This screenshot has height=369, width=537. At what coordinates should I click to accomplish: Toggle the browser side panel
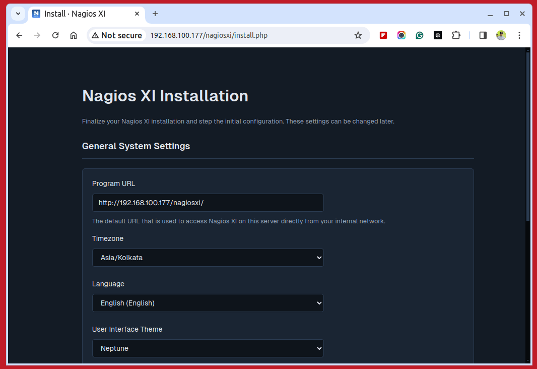click(x=483, y=35)
